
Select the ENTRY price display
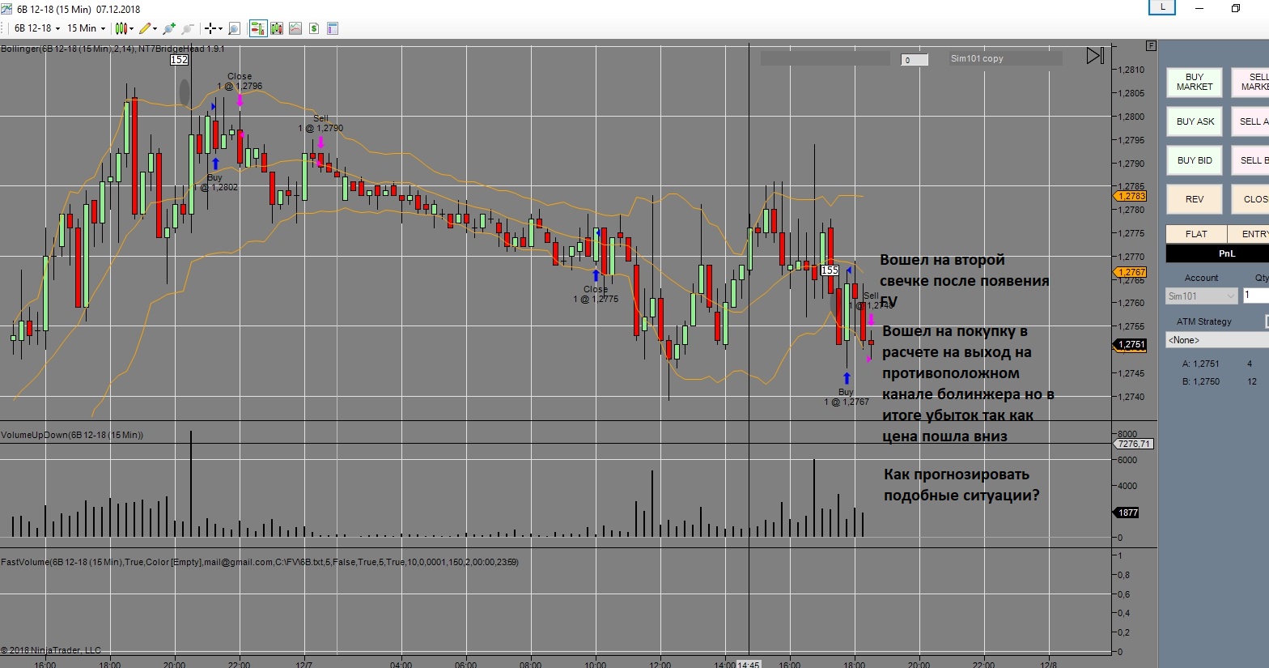pos(1248,234)
